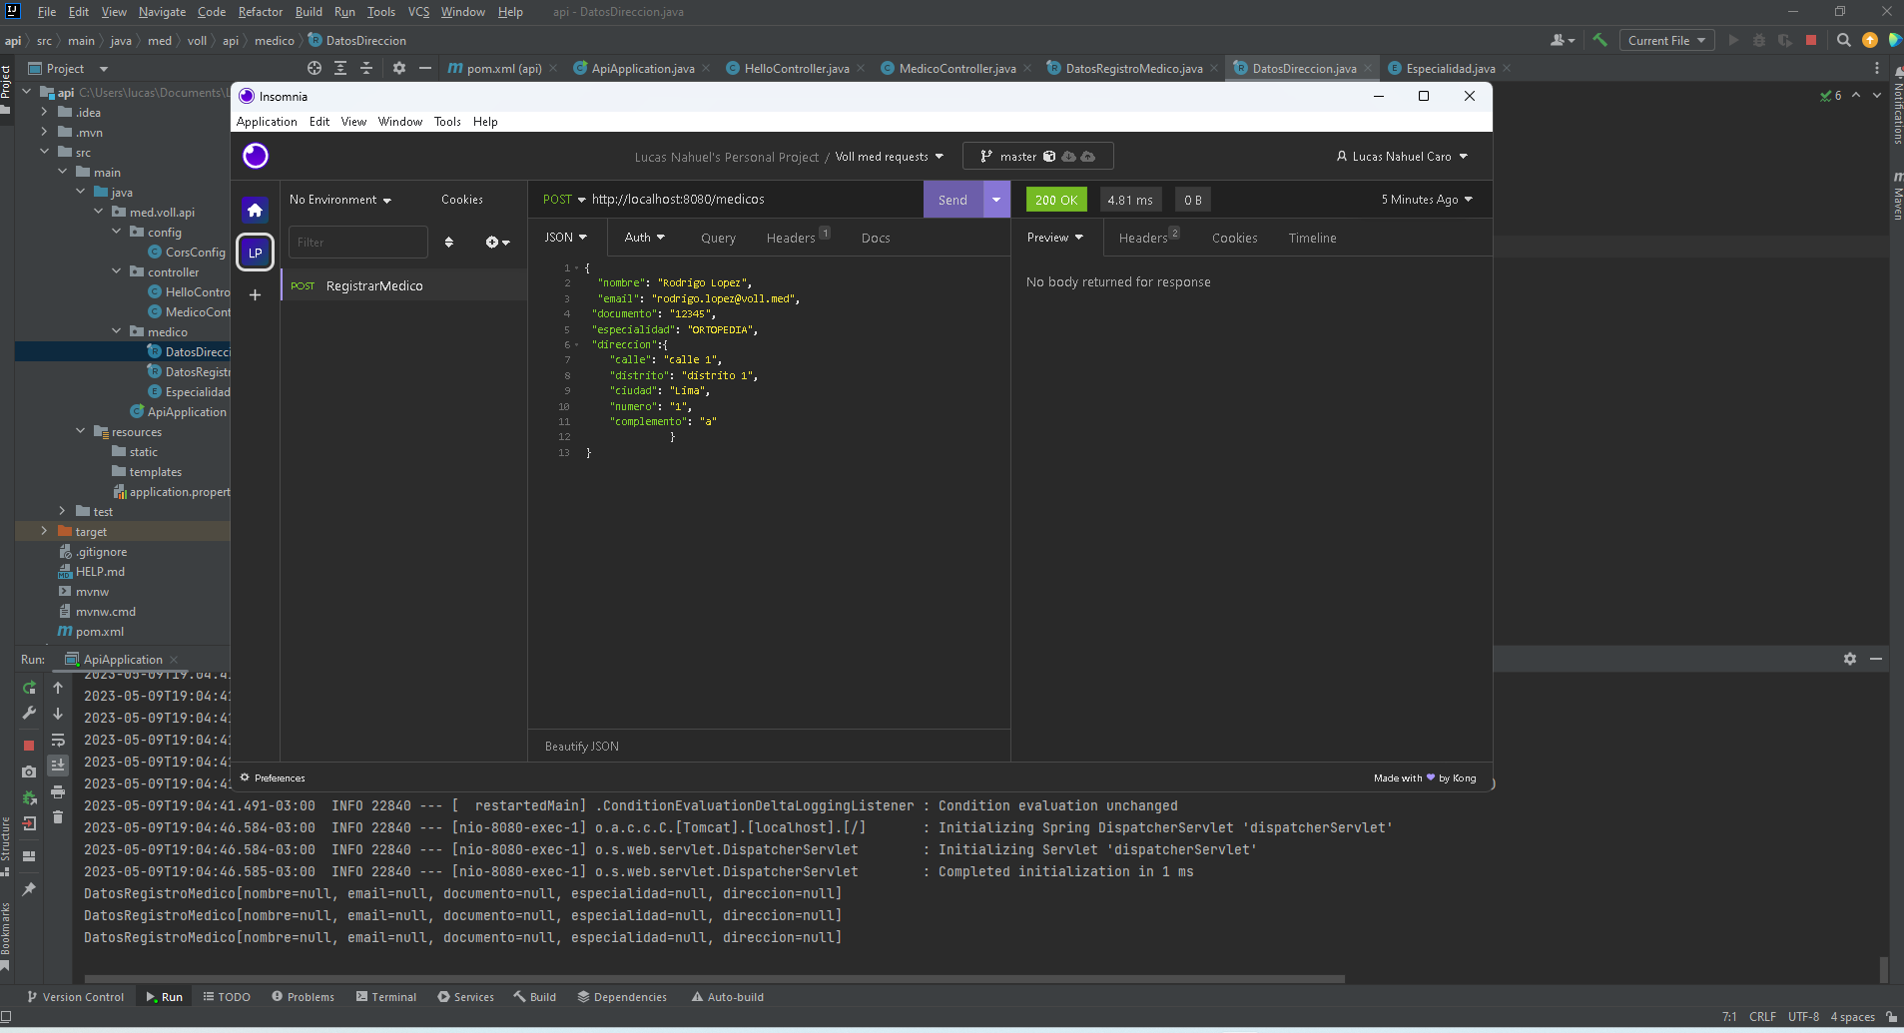1904x1033 pixels.
Task: Select opened file target icon in Project panel
Action: (x=315, y=68)
